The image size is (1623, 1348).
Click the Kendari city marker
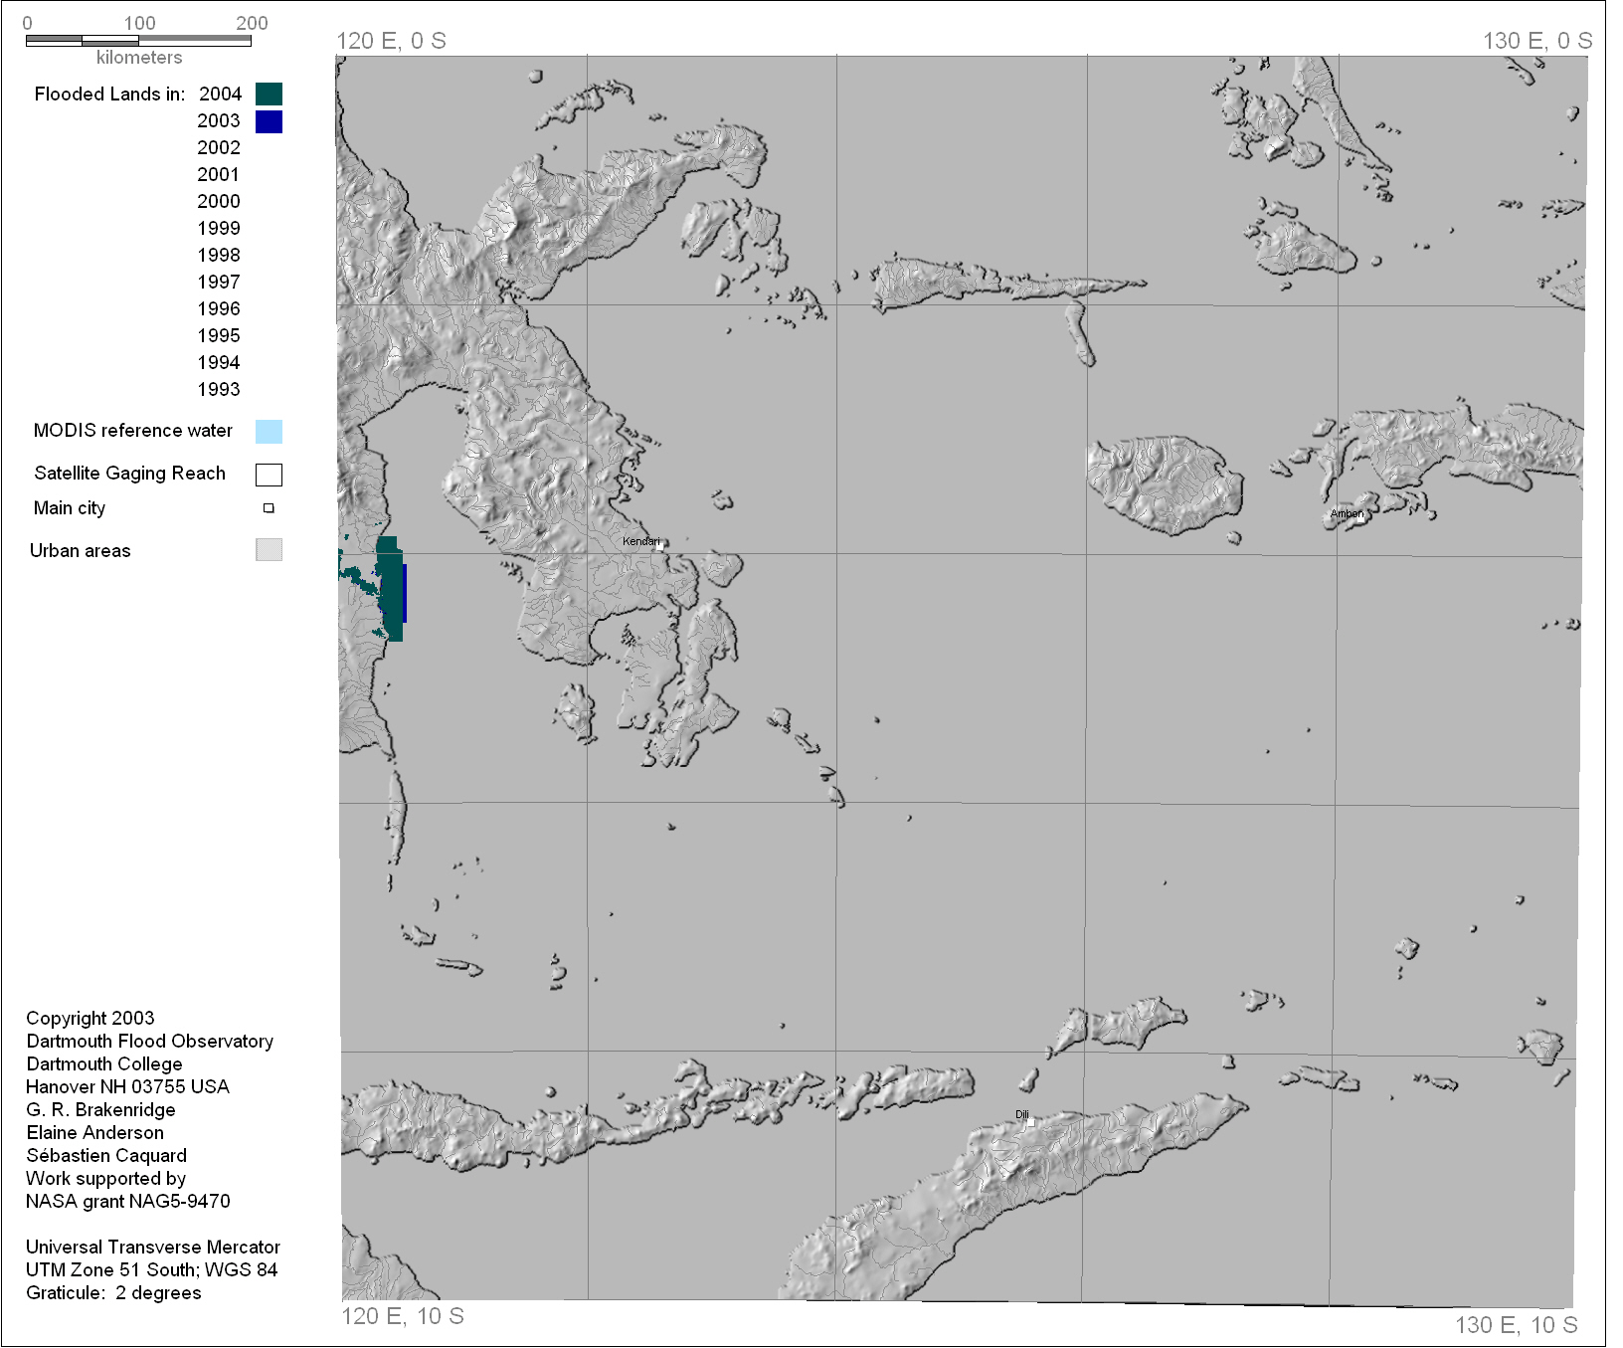[659, 546]
